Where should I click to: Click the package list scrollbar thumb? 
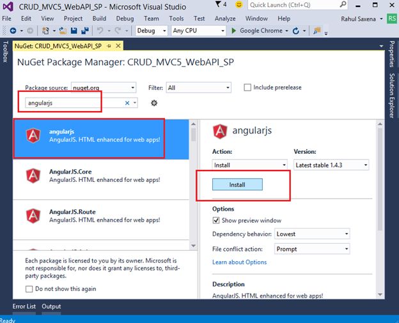coord(193,135)
